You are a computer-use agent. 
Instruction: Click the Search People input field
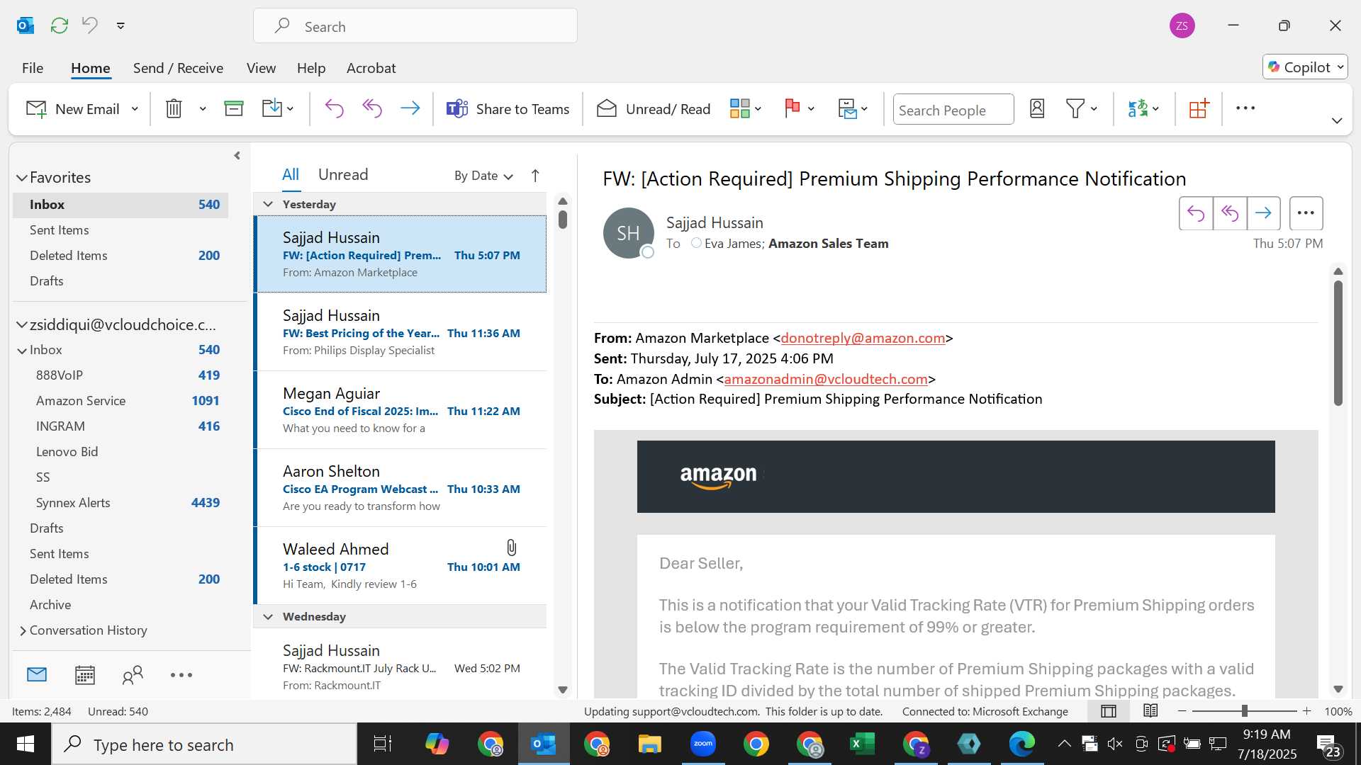coord(953,110)
